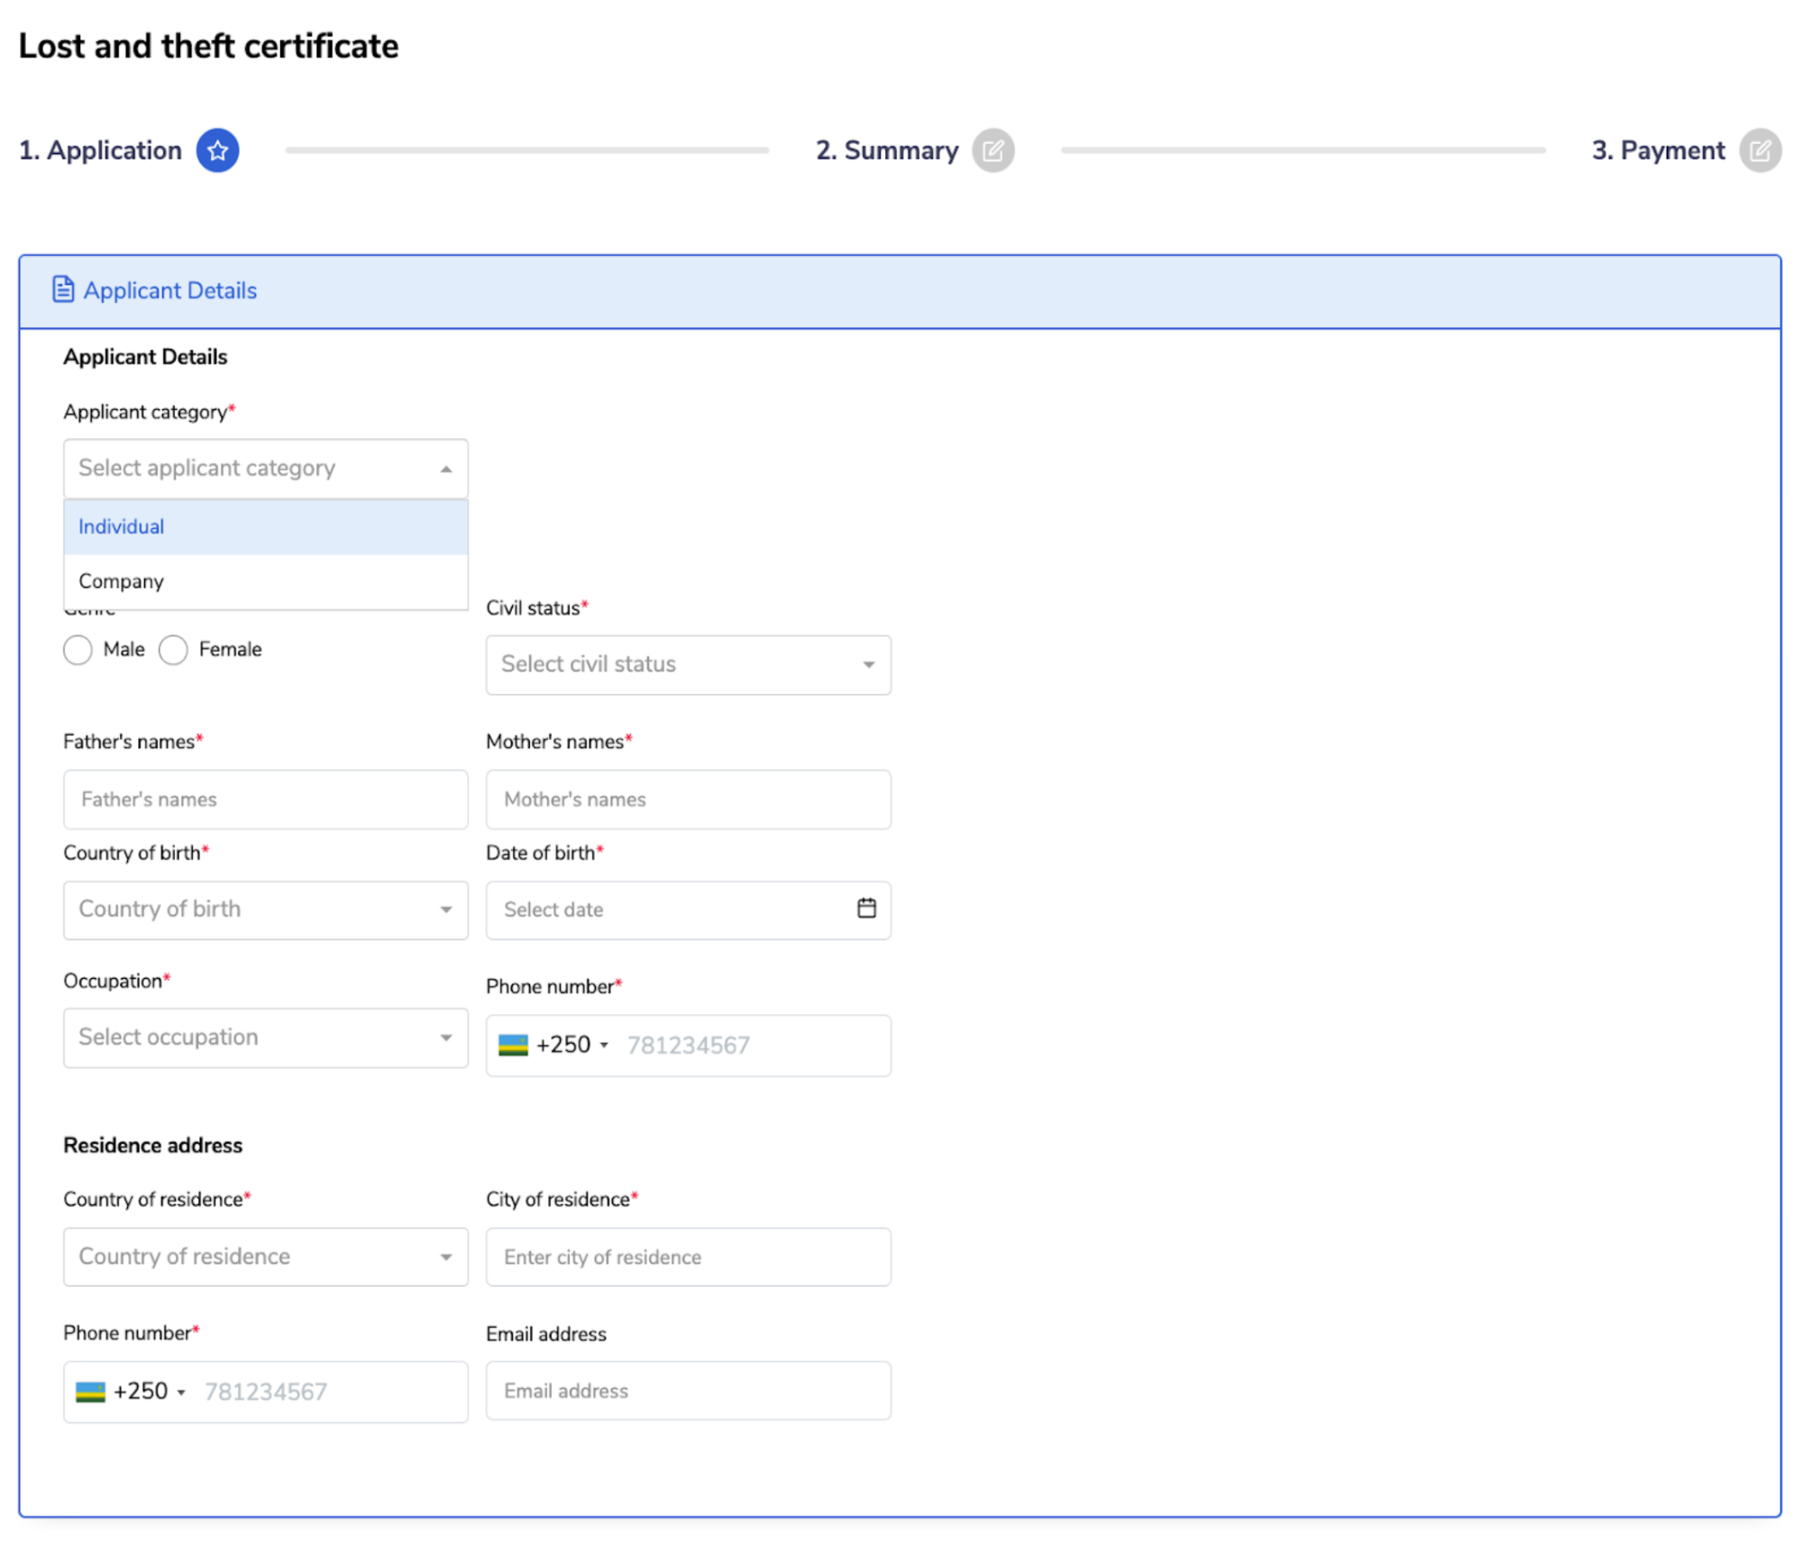1801x1544 pixels.
Task: Click the star icon beside Application step
Action: click(217, 151)
